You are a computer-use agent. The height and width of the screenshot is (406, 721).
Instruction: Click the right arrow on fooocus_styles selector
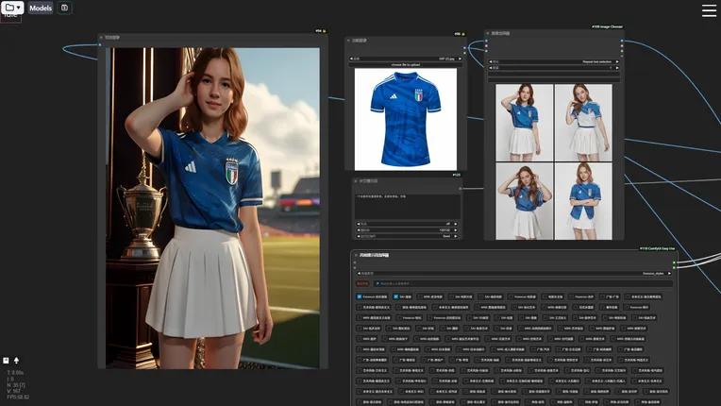[x=670, y=273]
